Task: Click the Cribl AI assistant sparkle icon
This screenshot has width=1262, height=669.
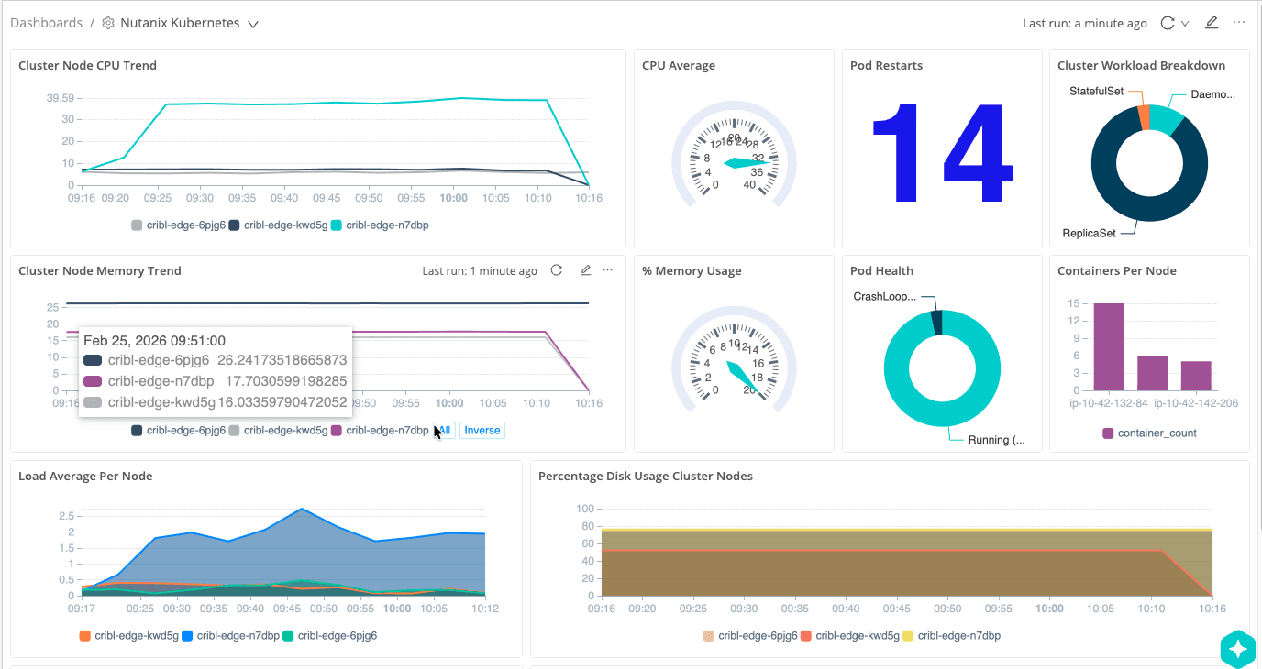Action: [x=1237, y=649]
